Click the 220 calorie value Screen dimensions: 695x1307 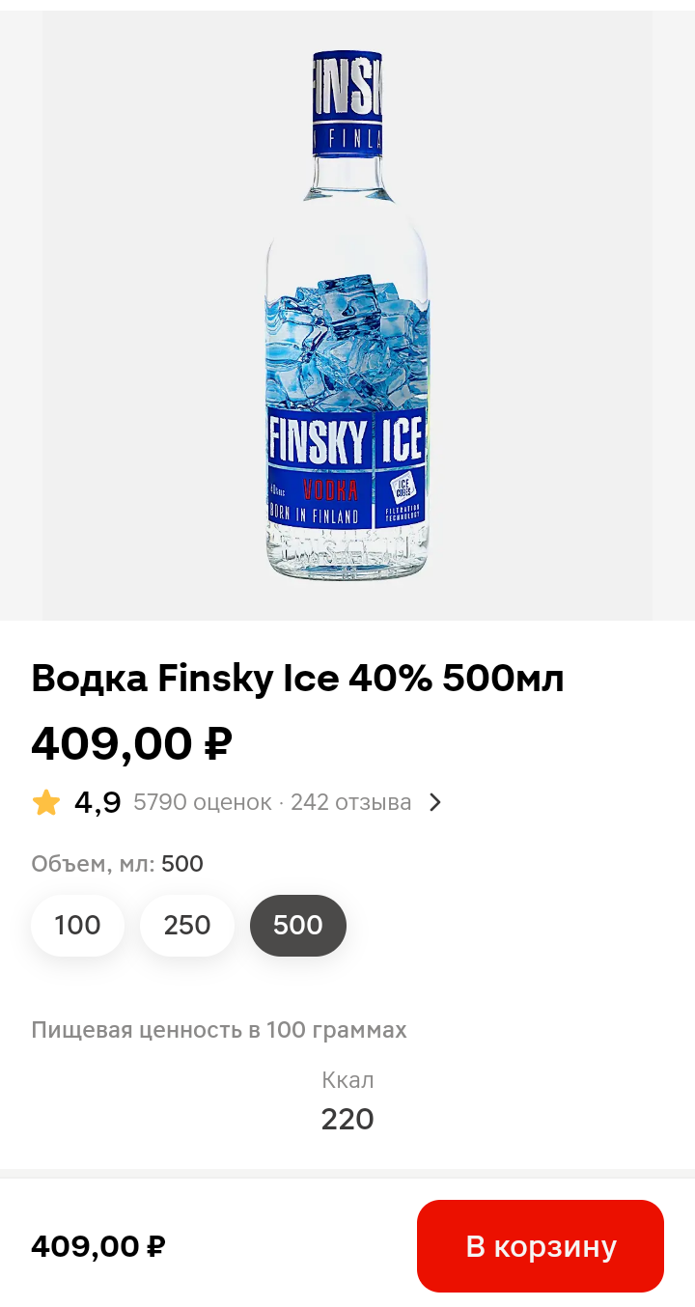coord(347,1119)
